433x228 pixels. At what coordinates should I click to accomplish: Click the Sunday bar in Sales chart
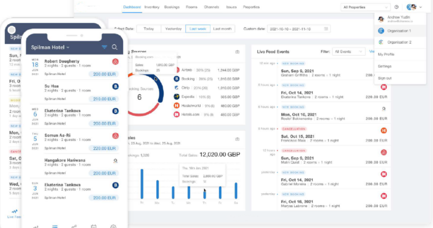(x=142, y=184)
